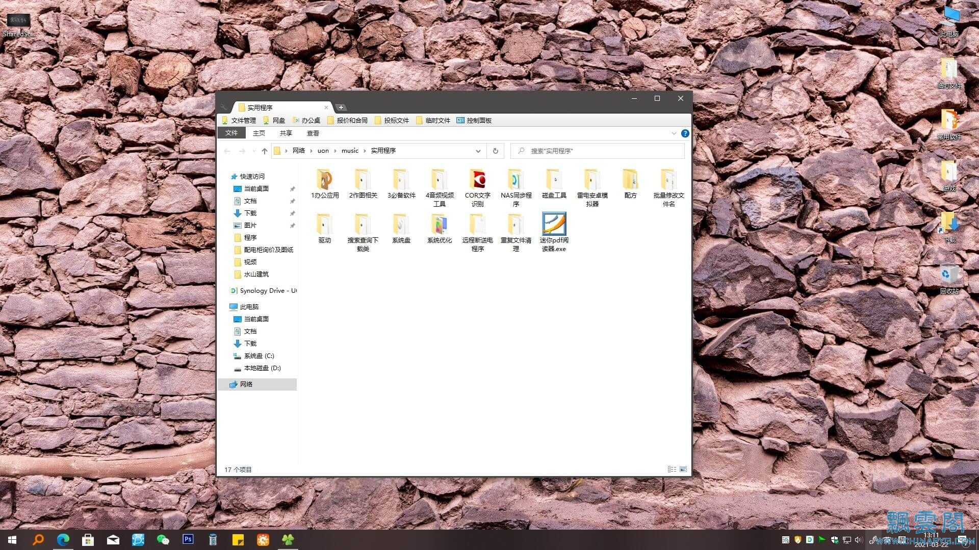
Task: Open the 雷电安卓模拟器 folder
Action: [592, 188]
